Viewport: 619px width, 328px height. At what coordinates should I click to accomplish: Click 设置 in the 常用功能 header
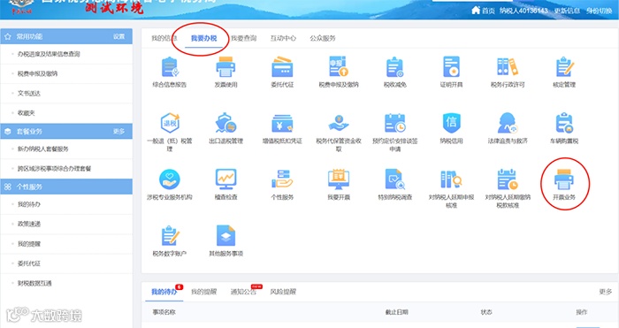(x=118, y=36)
